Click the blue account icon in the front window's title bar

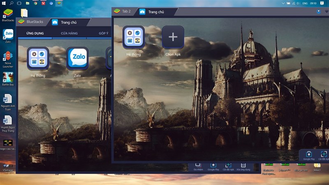click(319, 12)
